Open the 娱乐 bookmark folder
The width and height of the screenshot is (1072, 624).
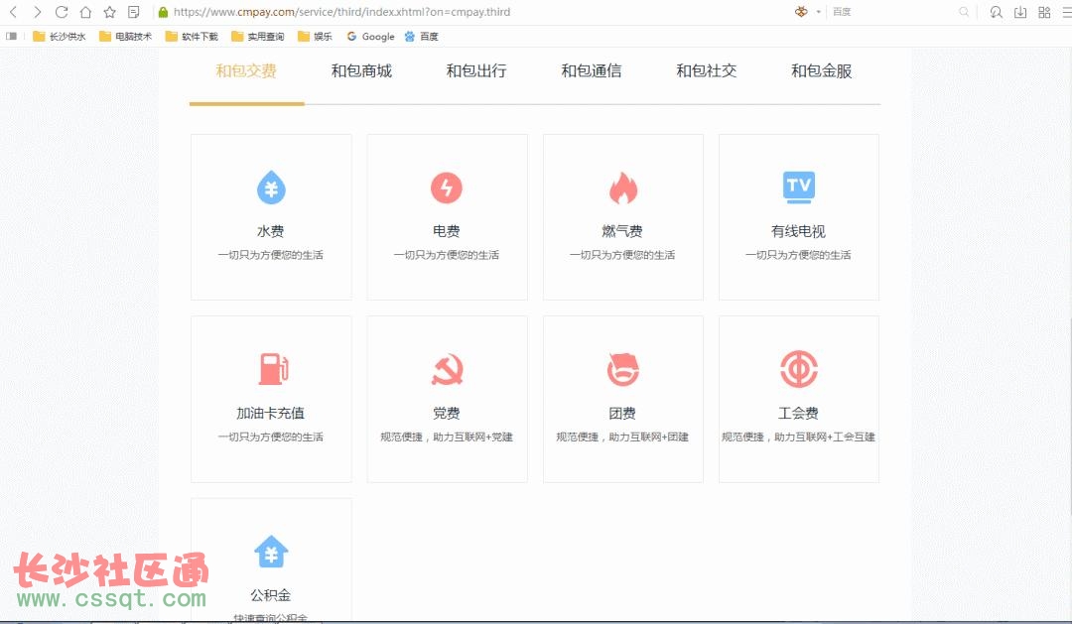click(x=315, y=37)
